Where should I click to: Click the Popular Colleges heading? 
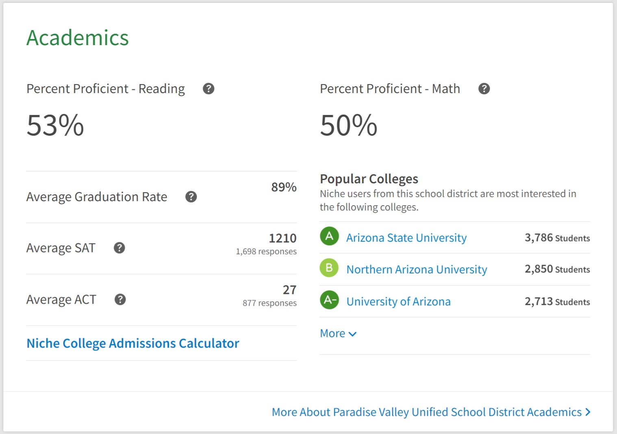(x=369, y=179)
